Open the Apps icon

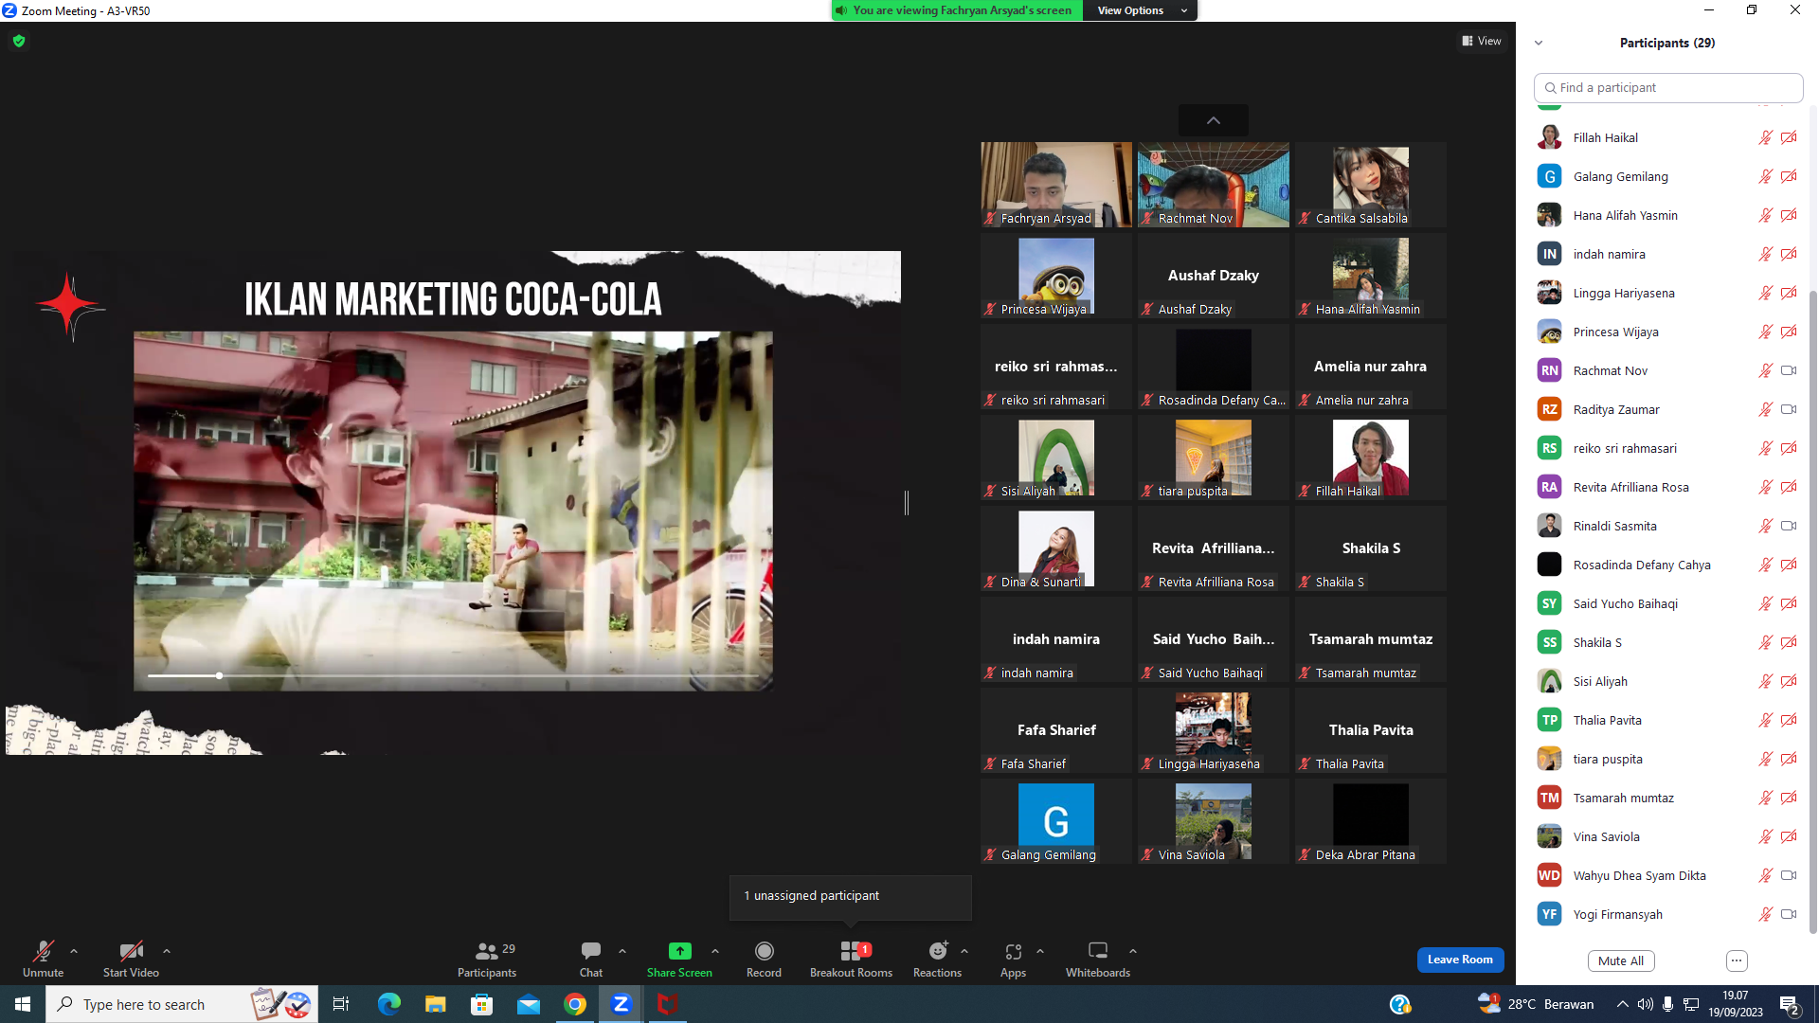tap(1013, 951)
